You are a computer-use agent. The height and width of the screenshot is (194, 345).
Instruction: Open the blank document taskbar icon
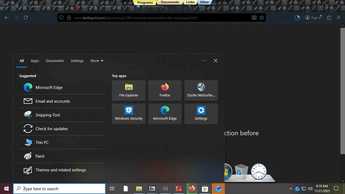126,189
